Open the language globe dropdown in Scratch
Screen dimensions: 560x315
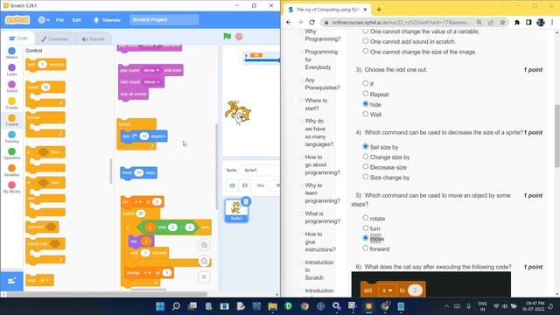point(44,20)
